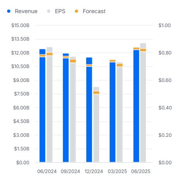Click the gray EPS legend dot
The image size is (185, 181).
(x=49, y=11)
